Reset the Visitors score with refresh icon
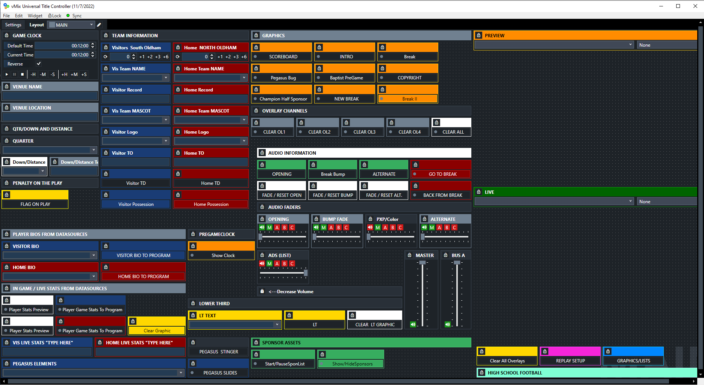 pos(106,57)
